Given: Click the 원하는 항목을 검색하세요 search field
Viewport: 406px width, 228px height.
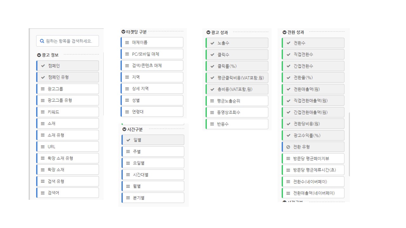Looking at the screenshot, I should click(x=68, y=41).
